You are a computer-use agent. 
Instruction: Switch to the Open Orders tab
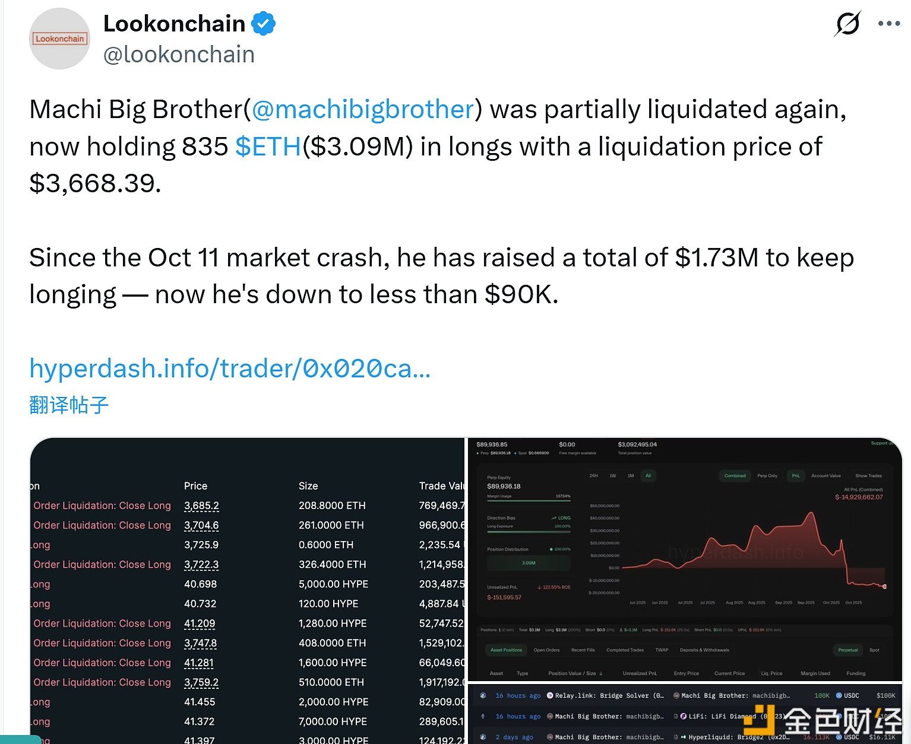[x=547, y=650]
